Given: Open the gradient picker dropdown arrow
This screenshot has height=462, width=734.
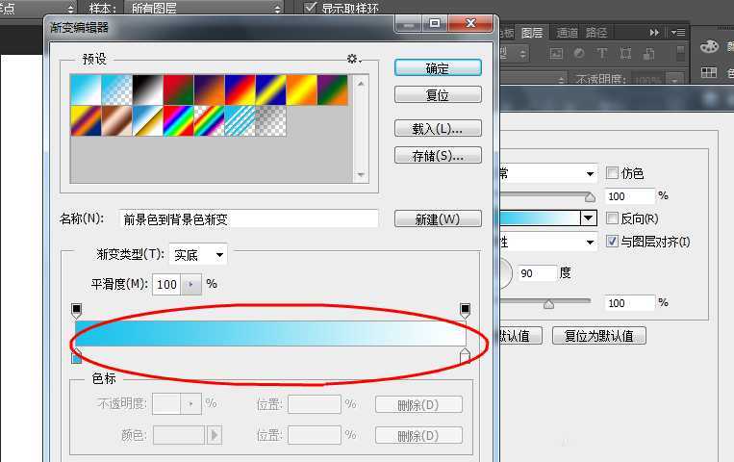Looking at the screenshot, I should click(x=589, y=218).
